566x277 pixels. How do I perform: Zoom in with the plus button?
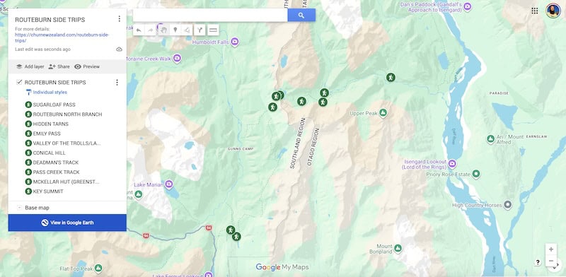coord(551,249)
